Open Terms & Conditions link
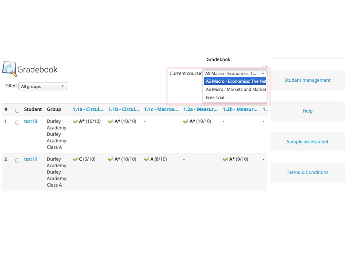This screenshot has width=346, height=259. pyautogui.click(x=307, y=172)
